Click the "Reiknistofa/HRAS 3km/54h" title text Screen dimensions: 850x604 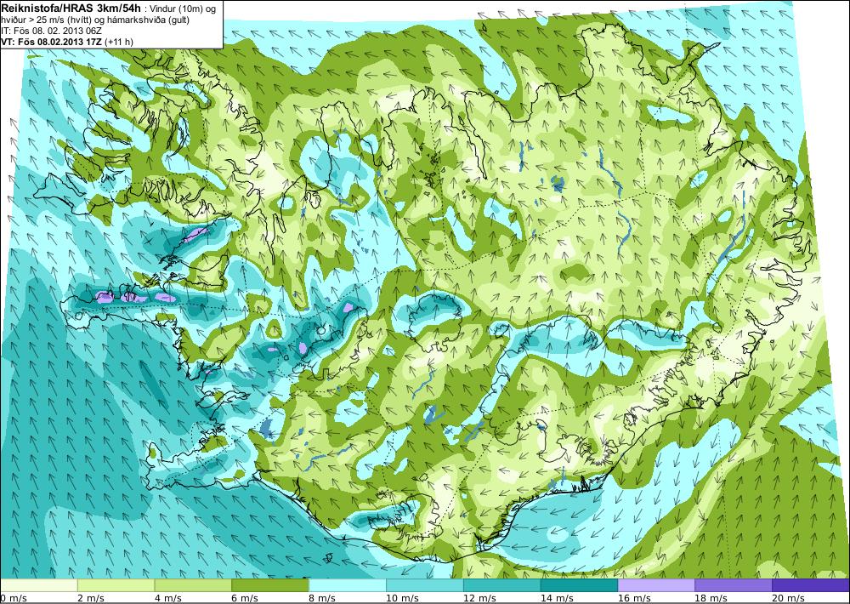point(71,7)
